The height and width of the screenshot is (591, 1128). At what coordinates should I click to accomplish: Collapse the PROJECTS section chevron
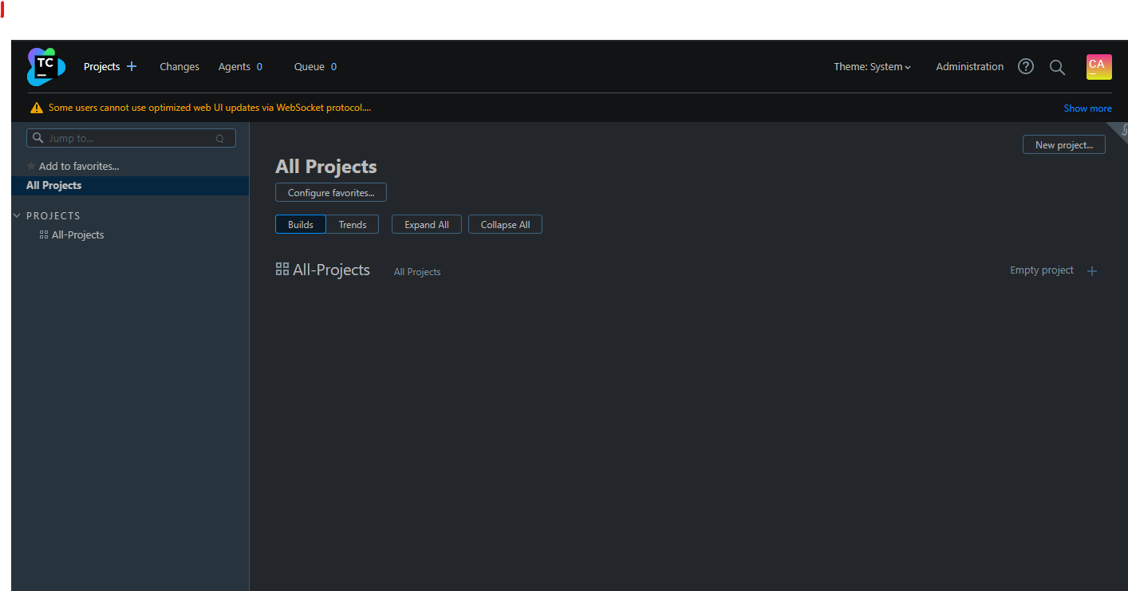click(x=17, y=215)
